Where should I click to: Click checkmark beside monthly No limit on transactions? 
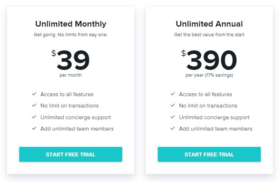click(x=34, y=105)
